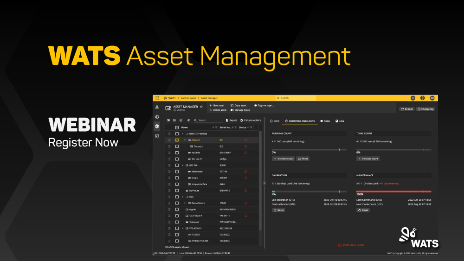Switch to the LOG tab
Viewport: 464px width, 261px height.
(x=340, y=121)
